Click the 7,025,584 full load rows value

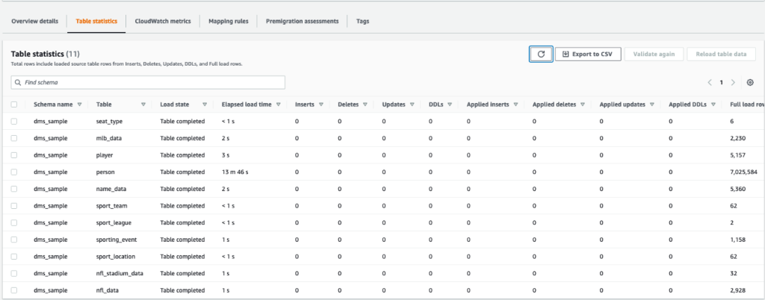745,172
